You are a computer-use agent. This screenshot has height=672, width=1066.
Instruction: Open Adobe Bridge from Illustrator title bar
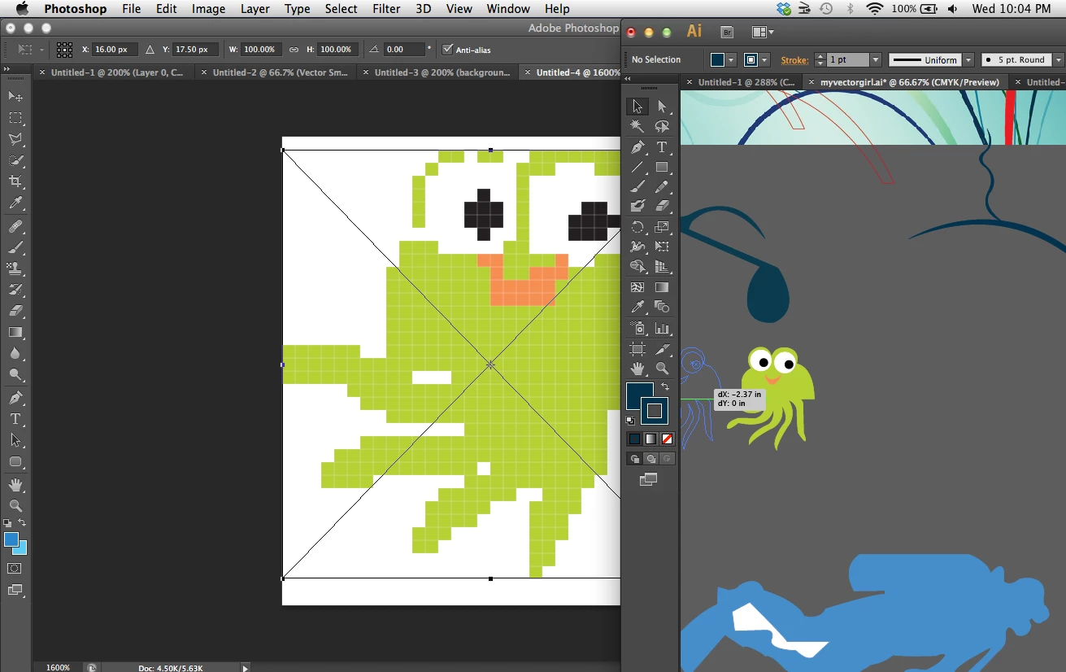tap(728, 33)
